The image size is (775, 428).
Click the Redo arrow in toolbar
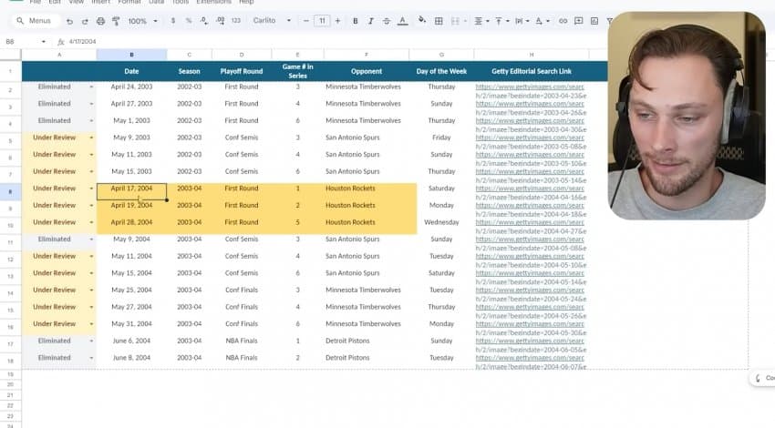(x=85, y=21)
